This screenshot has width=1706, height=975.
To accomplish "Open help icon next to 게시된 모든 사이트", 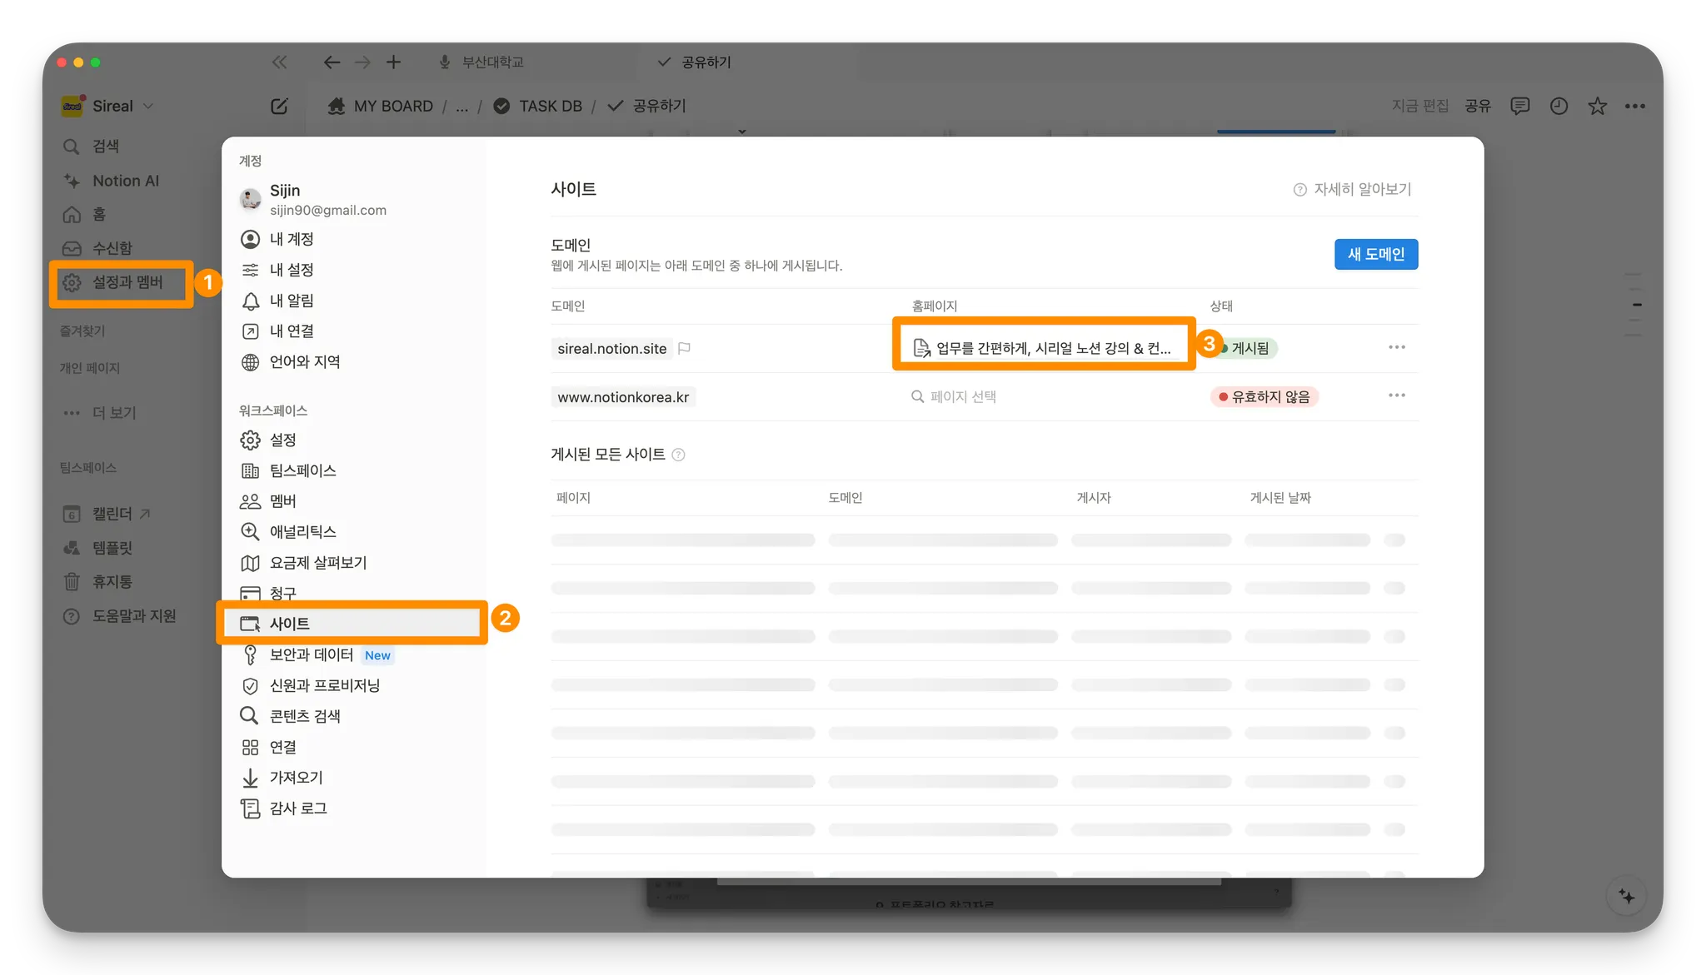I will pyautogui.click(x=678, y=455).
